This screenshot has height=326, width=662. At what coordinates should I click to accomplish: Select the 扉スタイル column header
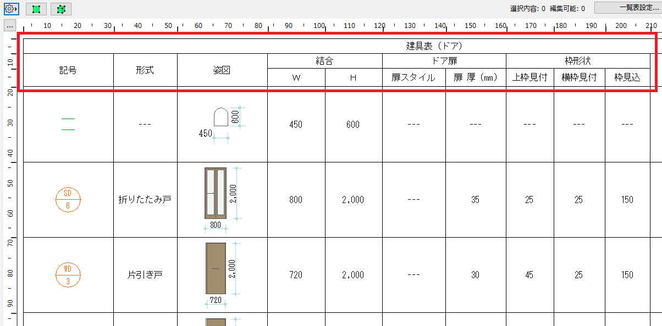click(413, 77)
